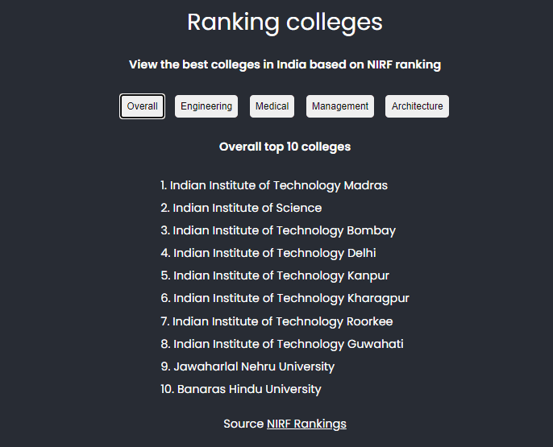The height and width of the screenshot is (447, 553).
Task: Click the Ranking colleges heading
Action: tap(285, 22)
